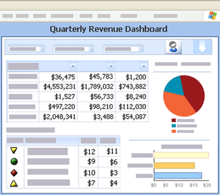This screenshot has width=220, height=195.
Task: Select the $1,789,032 cell
Action: point(97,87)
